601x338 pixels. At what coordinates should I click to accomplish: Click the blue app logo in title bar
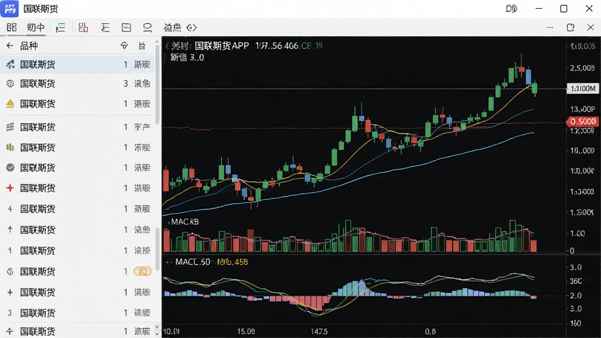pos(9,8)
